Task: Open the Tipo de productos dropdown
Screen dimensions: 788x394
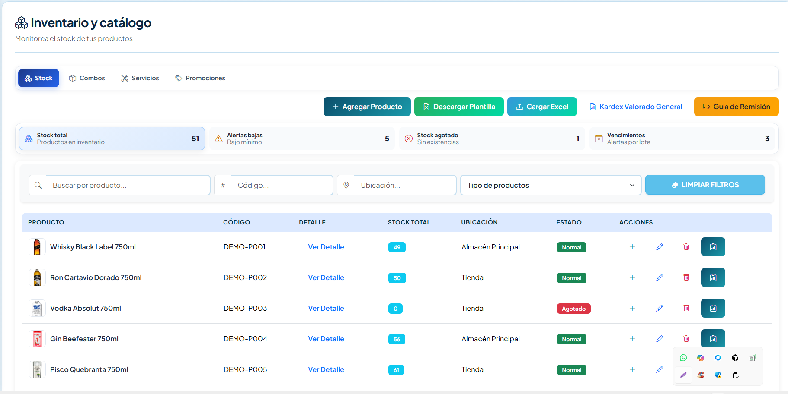Action: [551, 185]
